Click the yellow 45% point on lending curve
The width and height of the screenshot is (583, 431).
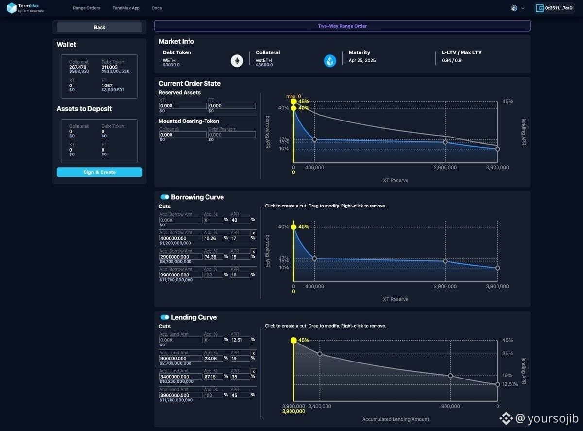pyautogui.click(x=293, y=340)
